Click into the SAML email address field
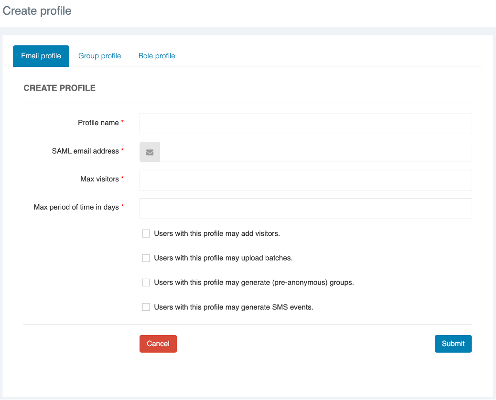496x400 pixels. tap(315, 152)
